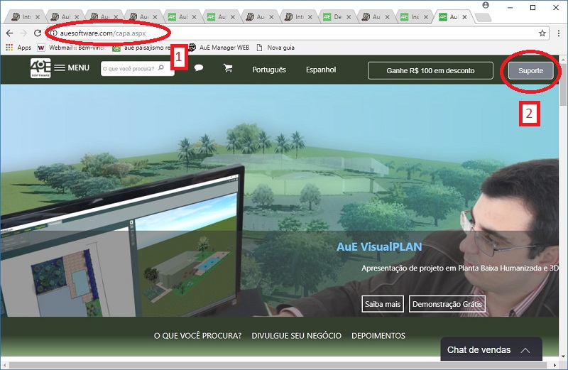
Task: Click the Suporte button
Action: point(530,70)
